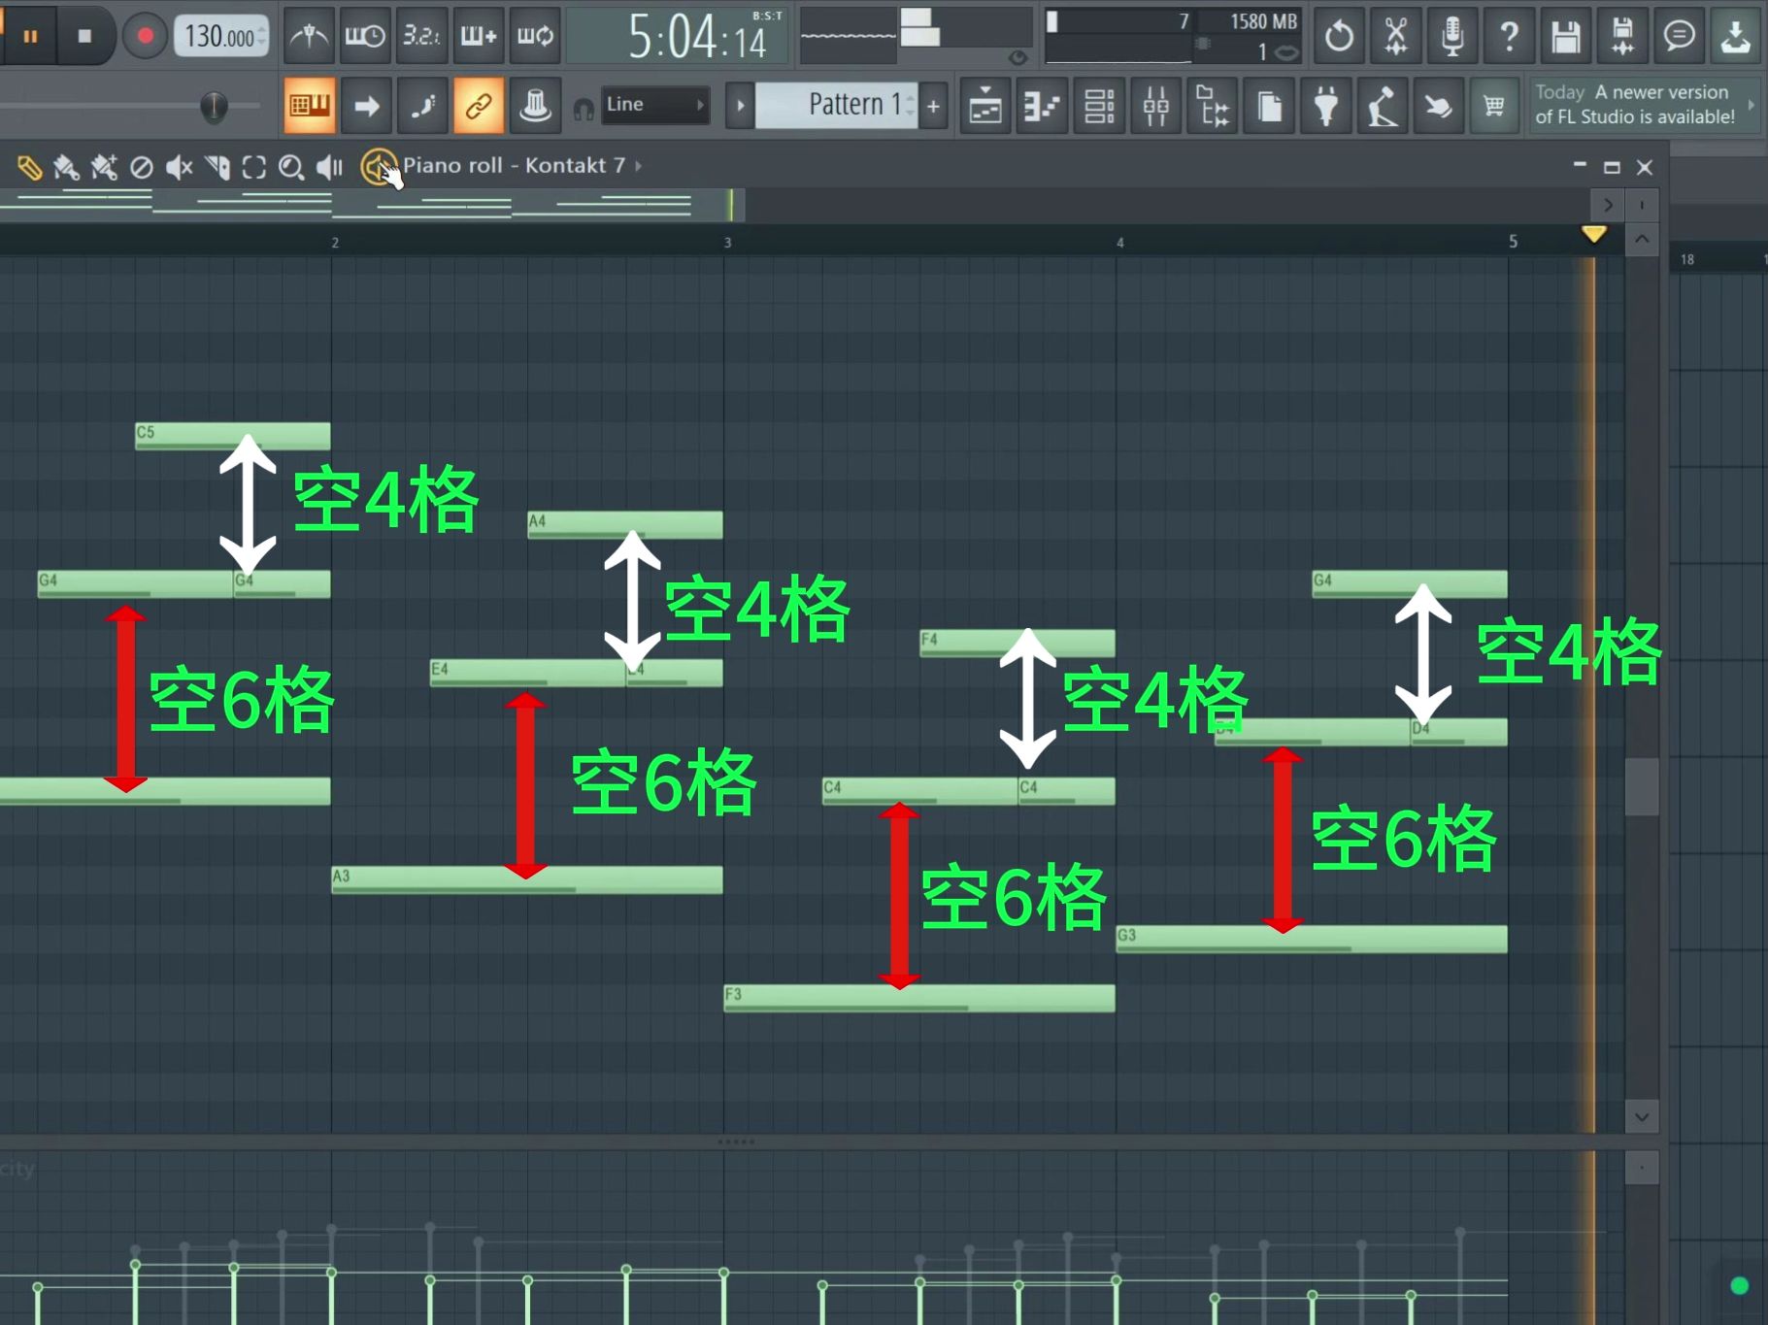The height and width of the screenshot is (1325, 1768).
Task: Open the Browser panel
Action: (x=1213, y=105)
